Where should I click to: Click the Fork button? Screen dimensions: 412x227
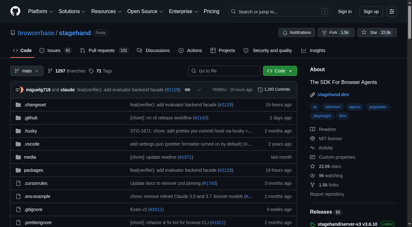[x=336, y=33]
